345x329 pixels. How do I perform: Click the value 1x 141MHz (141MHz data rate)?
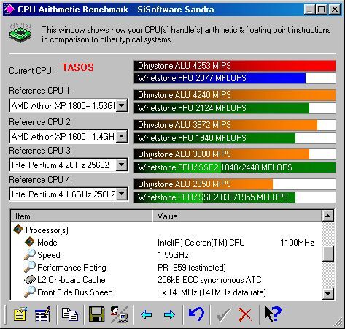pos(212,292)
